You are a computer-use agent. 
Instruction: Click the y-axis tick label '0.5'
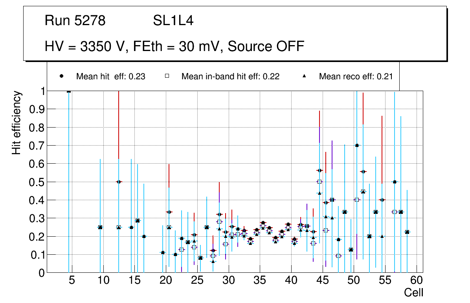[36, 182]
